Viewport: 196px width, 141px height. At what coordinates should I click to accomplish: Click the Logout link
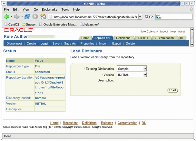[164, 32]
